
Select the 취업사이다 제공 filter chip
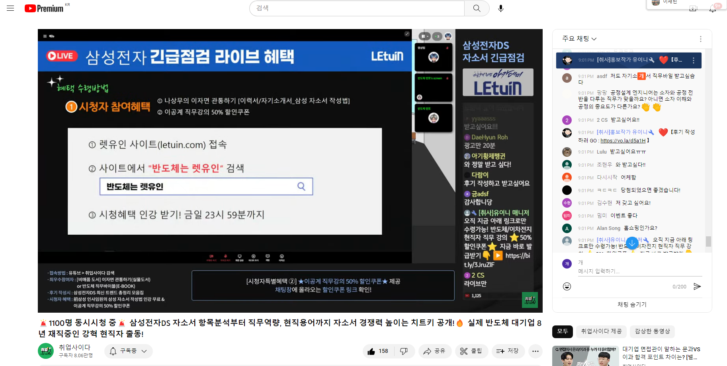coord(601,331)
